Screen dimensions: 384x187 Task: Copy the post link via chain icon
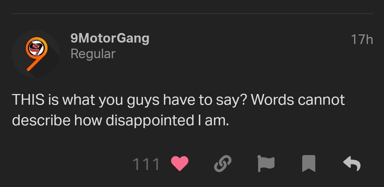tap(223, 164)
